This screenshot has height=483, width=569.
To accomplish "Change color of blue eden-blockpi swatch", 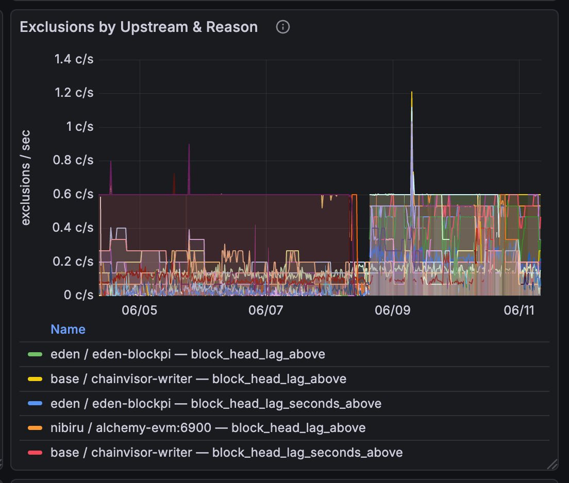I will point(35,403).
